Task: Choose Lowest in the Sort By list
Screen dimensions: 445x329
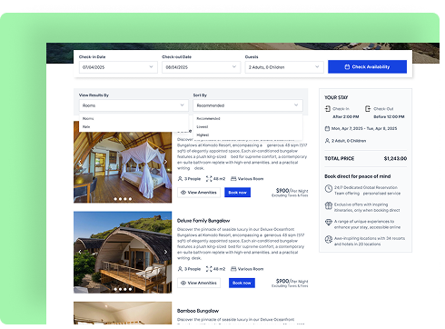Action: point(203,127)
